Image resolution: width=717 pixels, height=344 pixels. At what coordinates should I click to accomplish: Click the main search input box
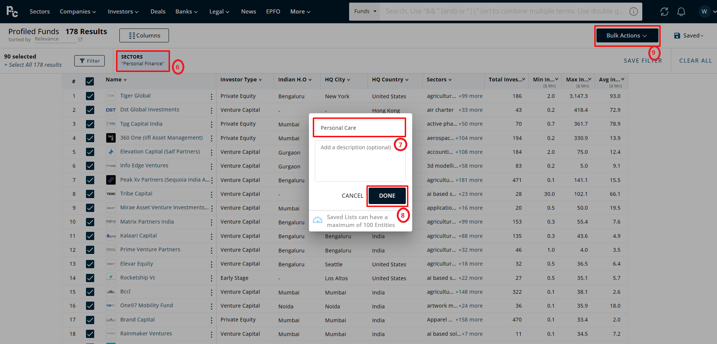click(505, 12)
